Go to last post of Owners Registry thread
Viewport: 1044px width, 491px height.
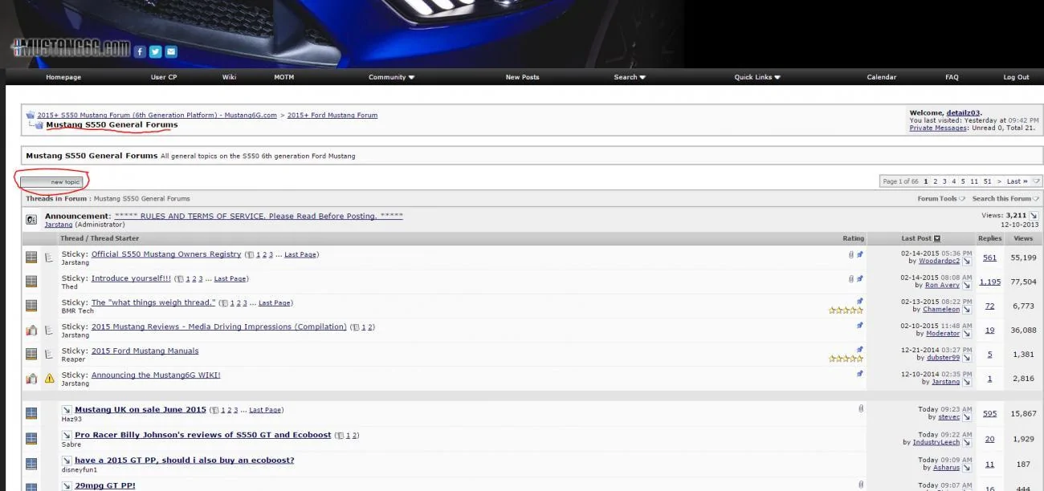click(967, 261)
